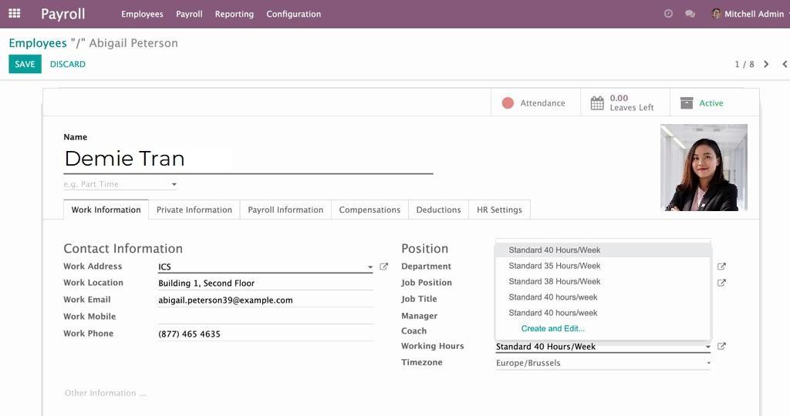Click the employee photo thumbnail
The height and width of the screenshot is (416, 790).
[704, 167]
